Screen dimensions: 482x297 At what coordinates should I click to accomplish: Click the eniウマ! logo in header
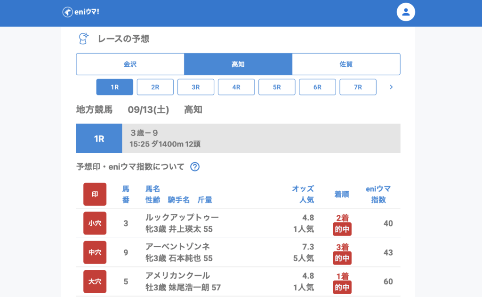coord(81,12)
